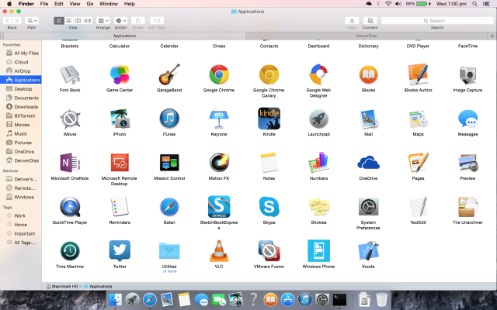Select the Important tag in sidebar
The width and height of the screenshot is (497, 310).
(x=21, y=233)
